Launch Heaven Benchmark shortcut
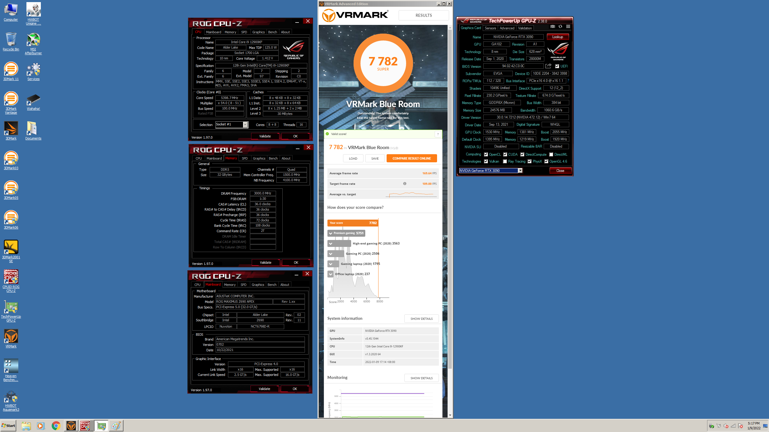769x432 pixels. coord(11,370)
